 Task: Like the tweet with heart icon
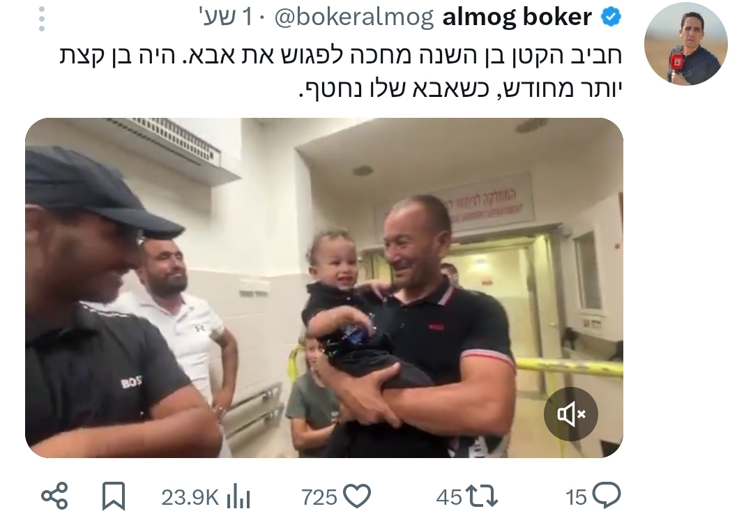pyautogui.click(x=357, y=496)
